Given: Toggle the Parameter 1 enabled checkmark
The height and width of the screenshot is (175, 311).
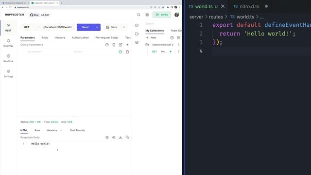Looking at the screenshot, I should 121,52.
